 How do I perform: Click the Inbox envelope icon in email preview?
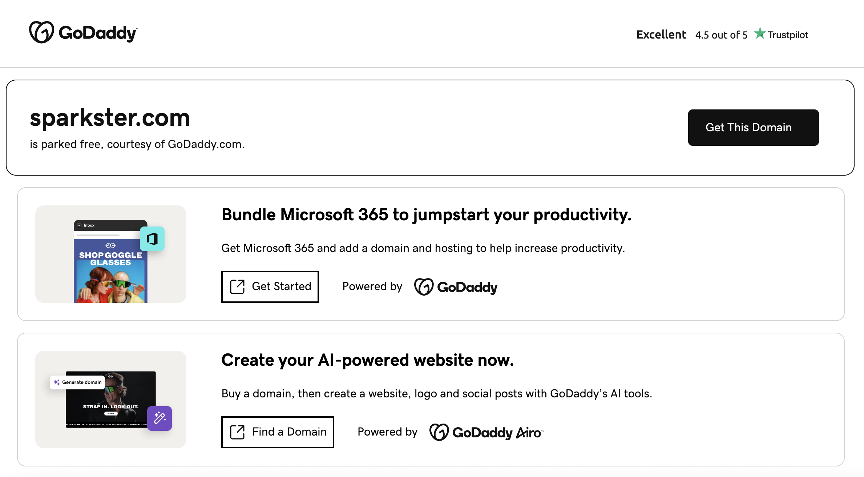79,225
